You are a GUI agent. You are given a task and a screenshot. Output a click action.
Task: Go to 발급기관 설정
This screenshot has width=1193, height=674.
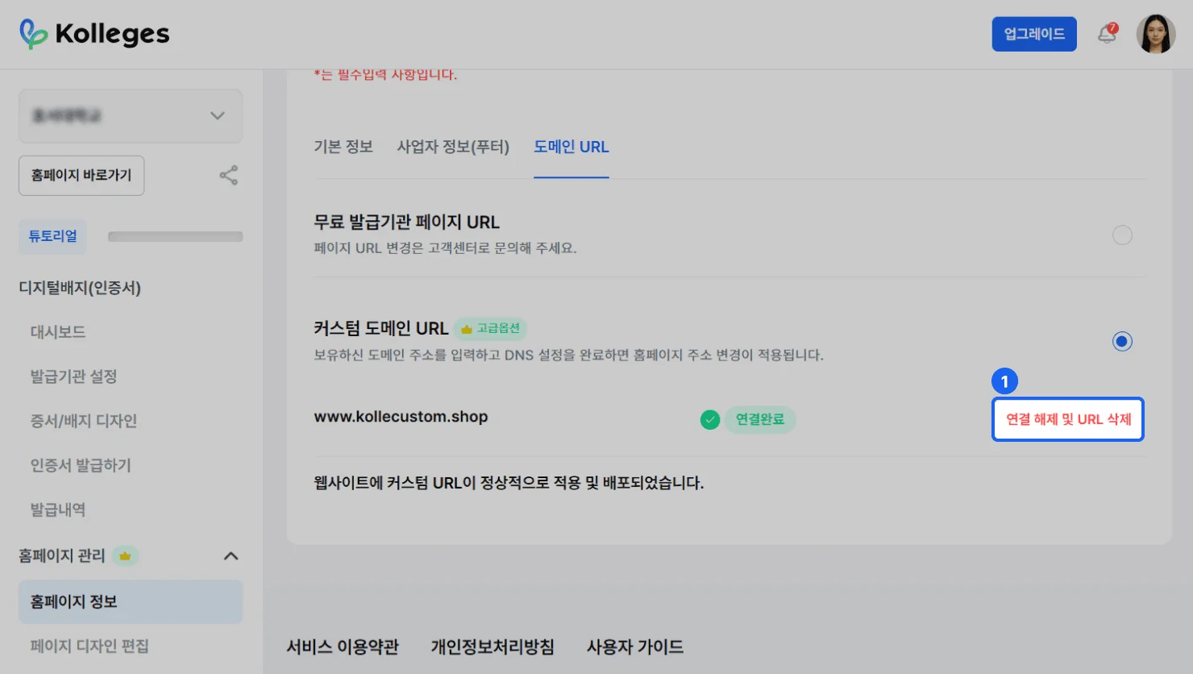coord(74,377)
